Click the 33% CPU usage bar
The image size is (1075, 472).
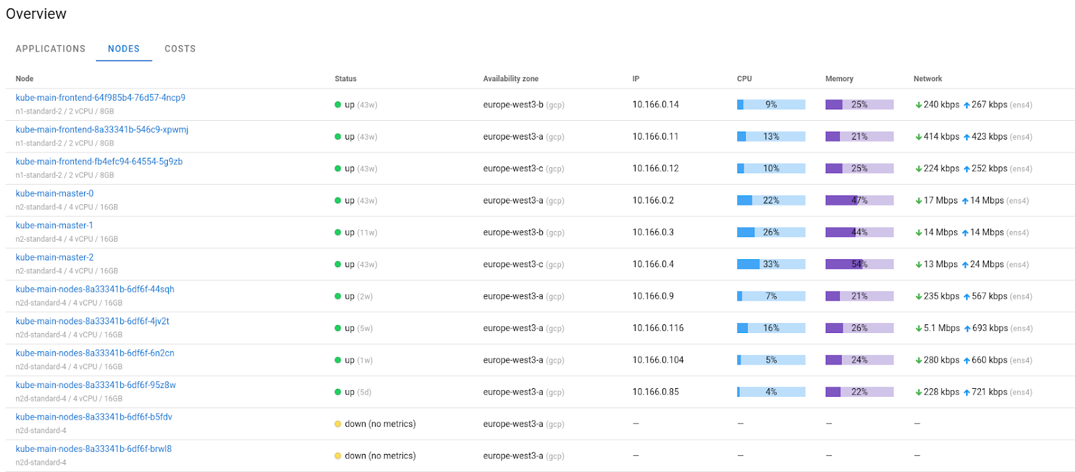[x=771, y=265]
